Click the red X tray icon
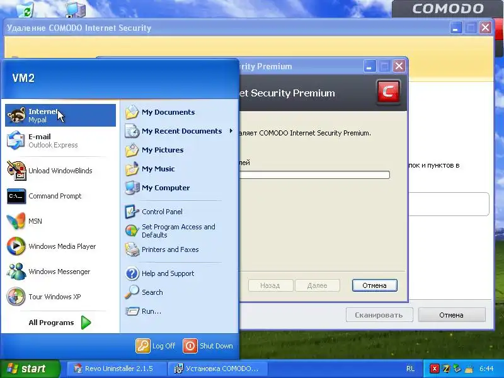 point(434,369)
